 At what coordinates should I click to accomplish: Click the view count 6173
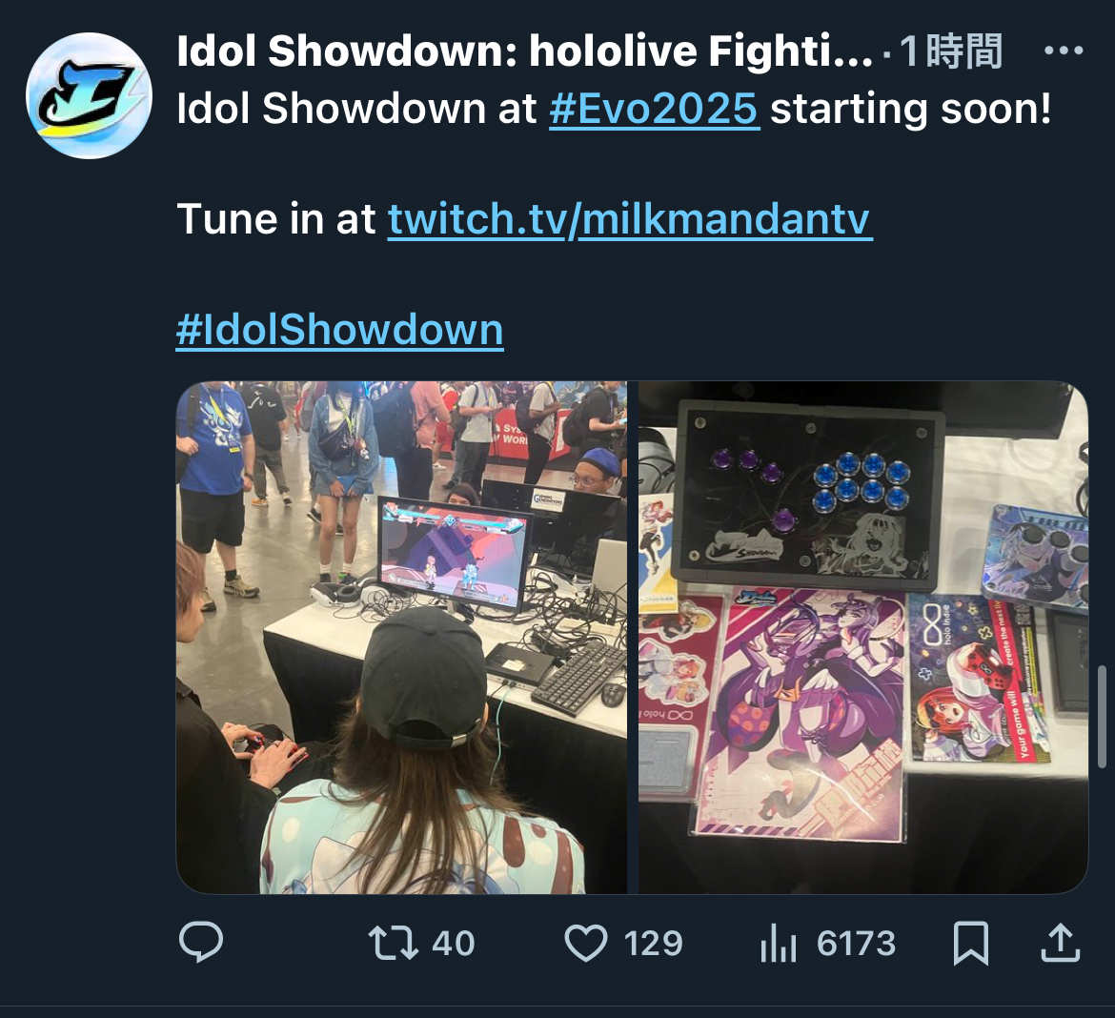(x=856, y=944)
